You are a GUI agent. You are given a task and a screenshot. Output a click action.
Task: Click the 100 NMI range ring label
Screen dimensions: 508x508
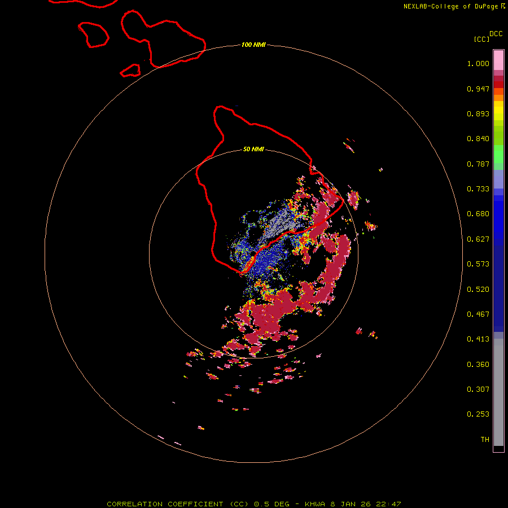click(253, 45)
